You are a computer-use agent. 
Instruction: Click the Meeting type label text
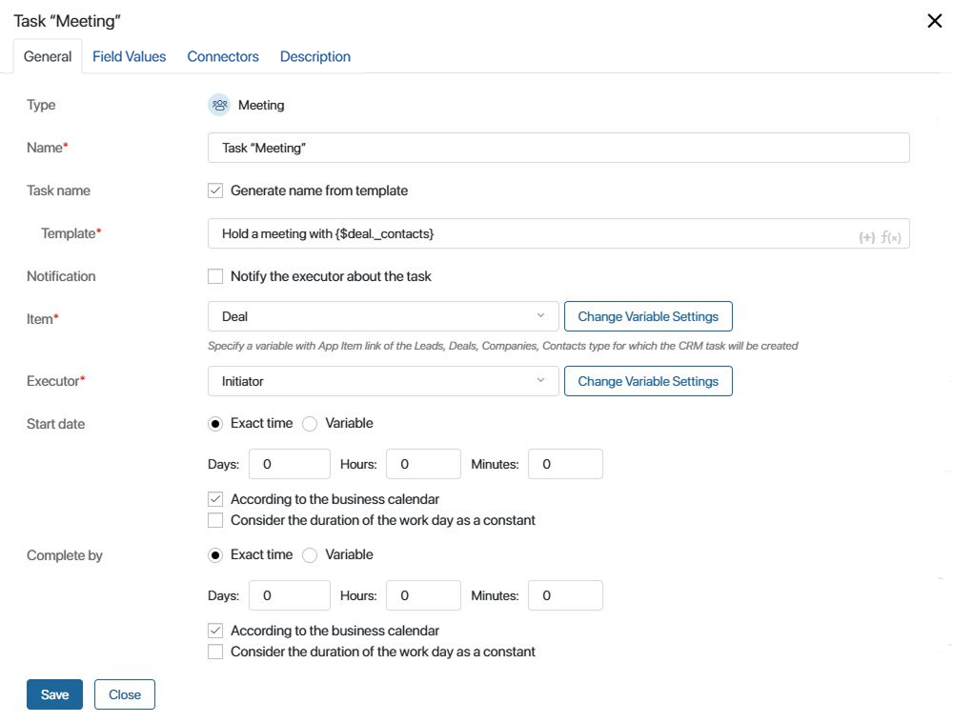[x=261, y=105]
